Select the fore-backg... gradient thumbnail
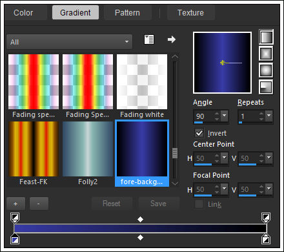This screenshot has height=252, width=284. coord(142,149)
